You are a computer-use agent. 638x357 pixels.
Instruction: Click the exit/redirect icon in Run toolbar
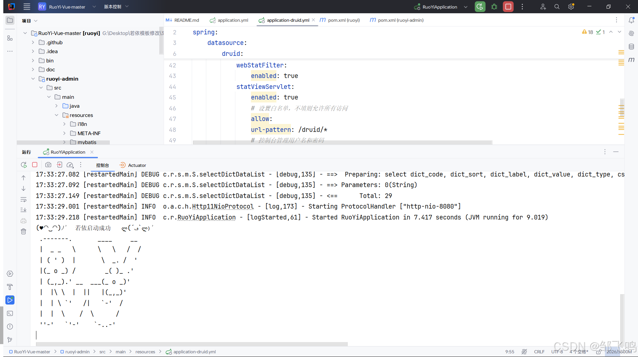(60, 165)
